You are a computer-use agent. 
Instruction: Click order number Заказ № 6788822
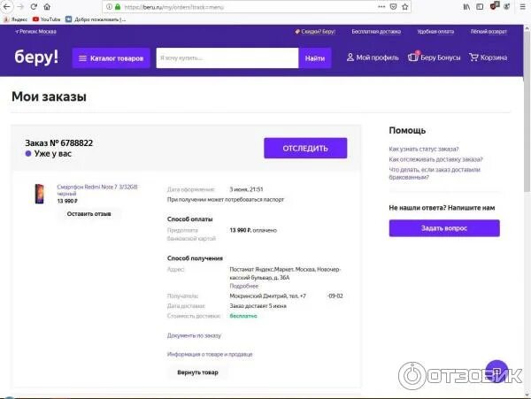(x=59, y=142)
